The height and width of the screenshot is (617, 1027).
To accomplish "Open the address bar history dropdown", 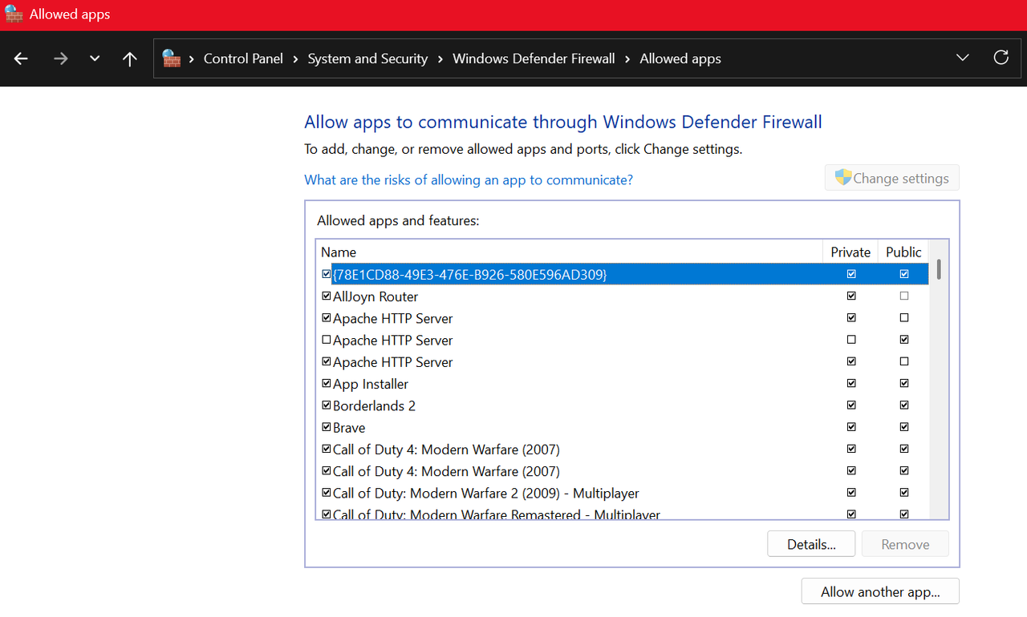I will point(963,58).
